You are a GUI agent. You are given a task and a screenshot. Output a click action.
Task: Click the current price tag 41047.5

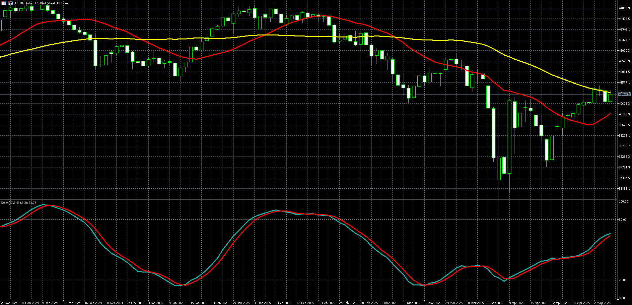pyautogui.click(x=624, y=94)
